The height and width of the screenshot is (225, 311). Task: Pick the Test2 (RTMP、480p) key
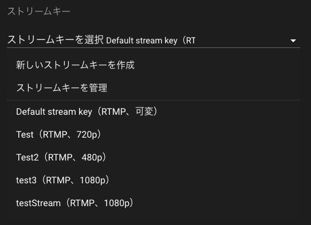pos(153,158)
